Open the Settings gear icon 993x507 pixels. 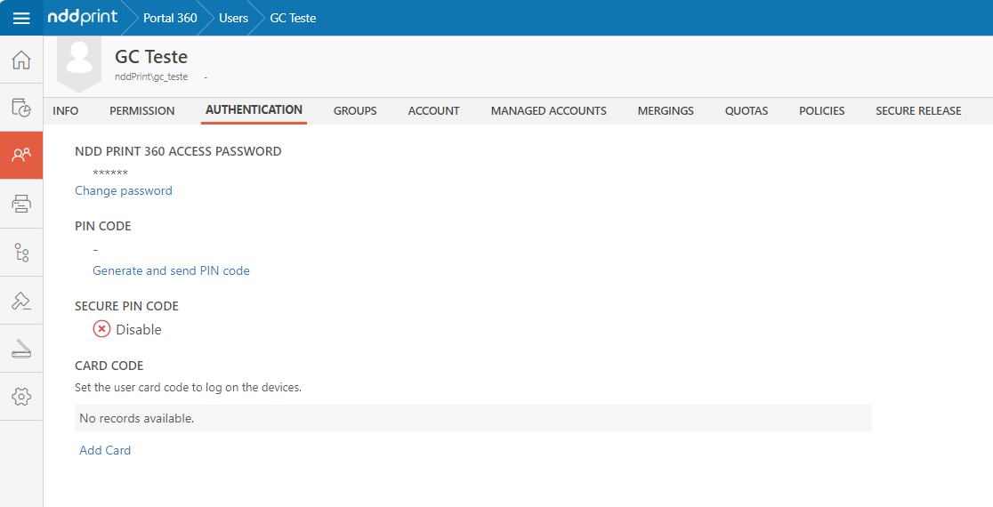[x=21, y=397]
